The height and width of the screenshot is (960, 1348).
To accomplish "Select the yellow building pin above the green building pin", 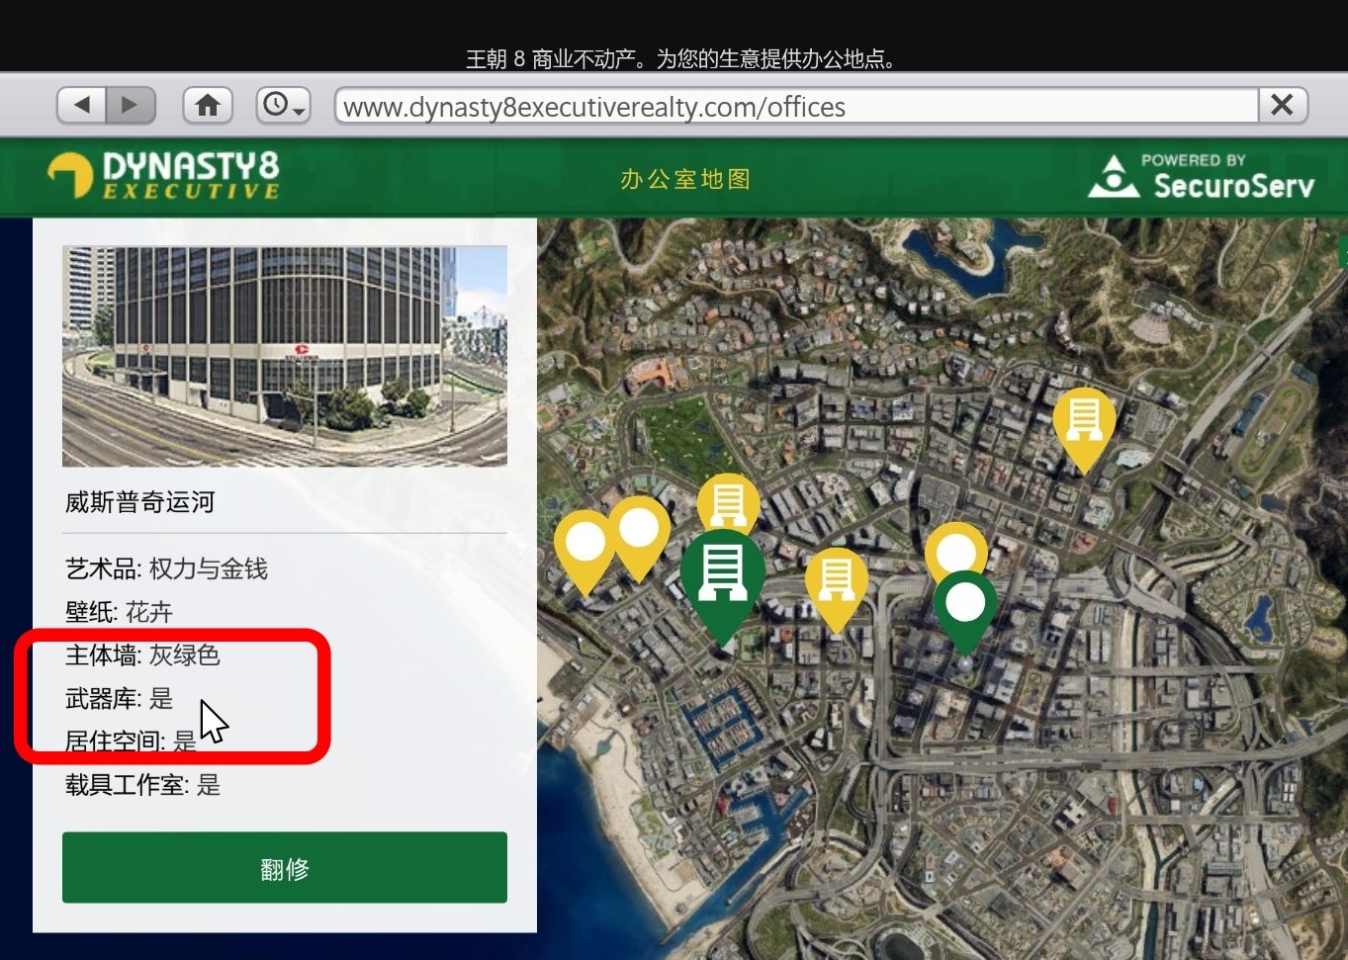I will [729, 501].
